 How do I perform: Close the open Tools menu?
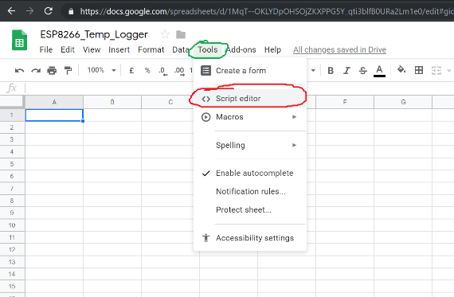(208, 50)
